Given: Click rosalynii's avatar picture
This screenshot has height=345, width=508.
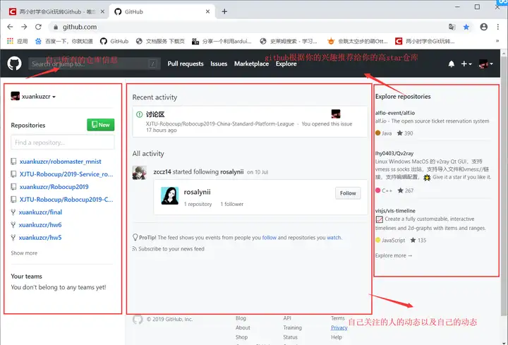Looking at the screenshot, I should pos(170,195).
